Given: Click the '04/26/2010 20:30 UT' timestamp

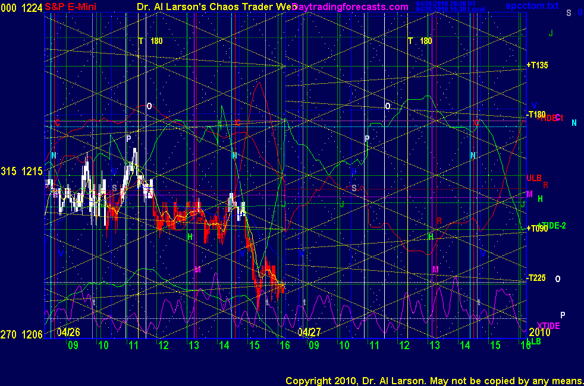Looking at the screenshot, I should click(x=446, y=4).
